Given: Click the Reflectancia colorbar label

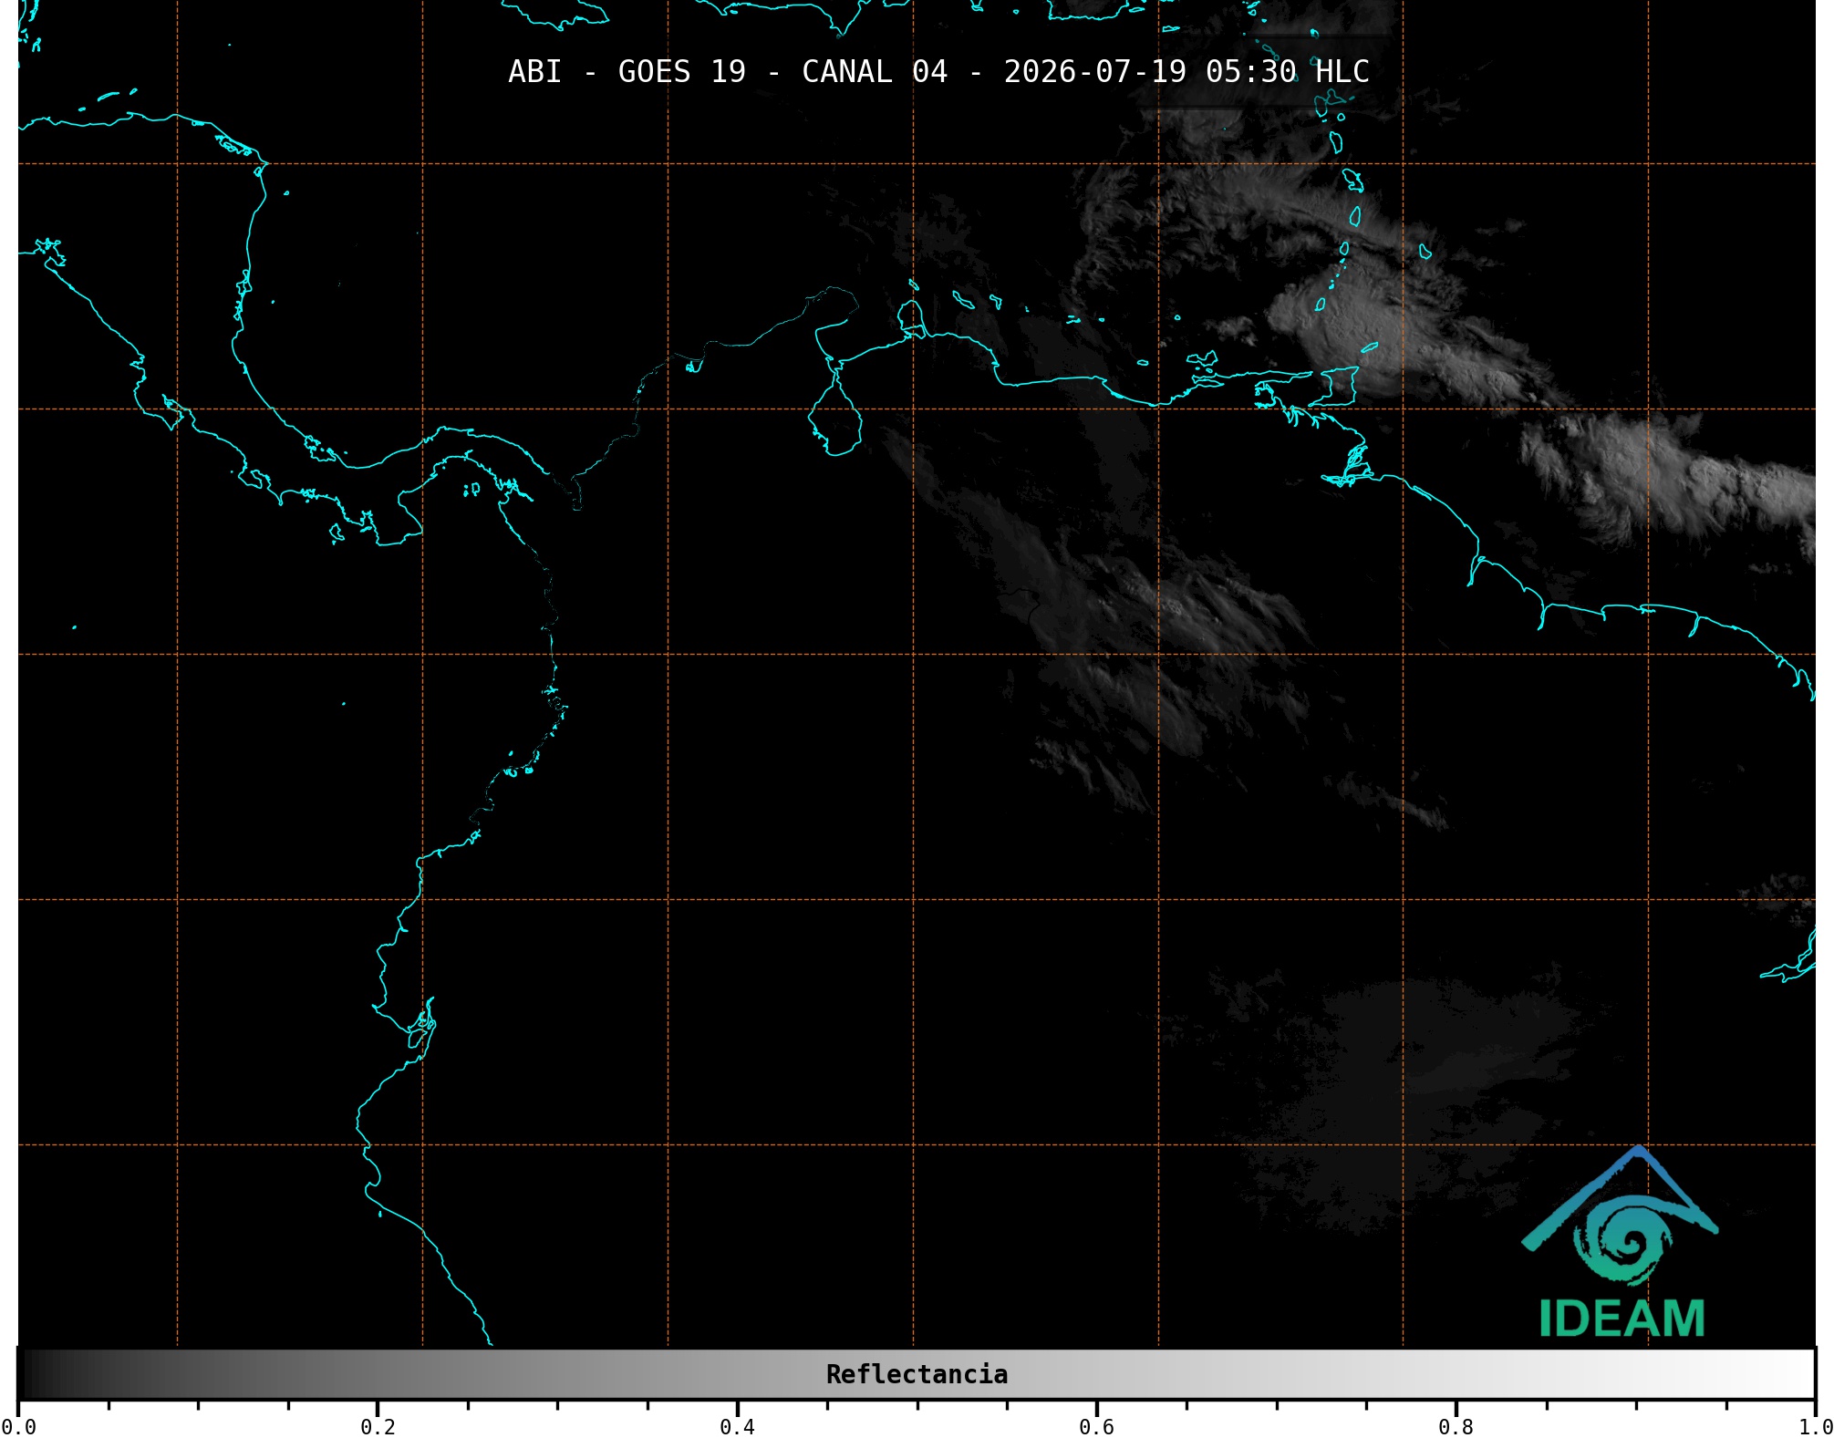Looking at the screenshot, I should coord(917,1374).
